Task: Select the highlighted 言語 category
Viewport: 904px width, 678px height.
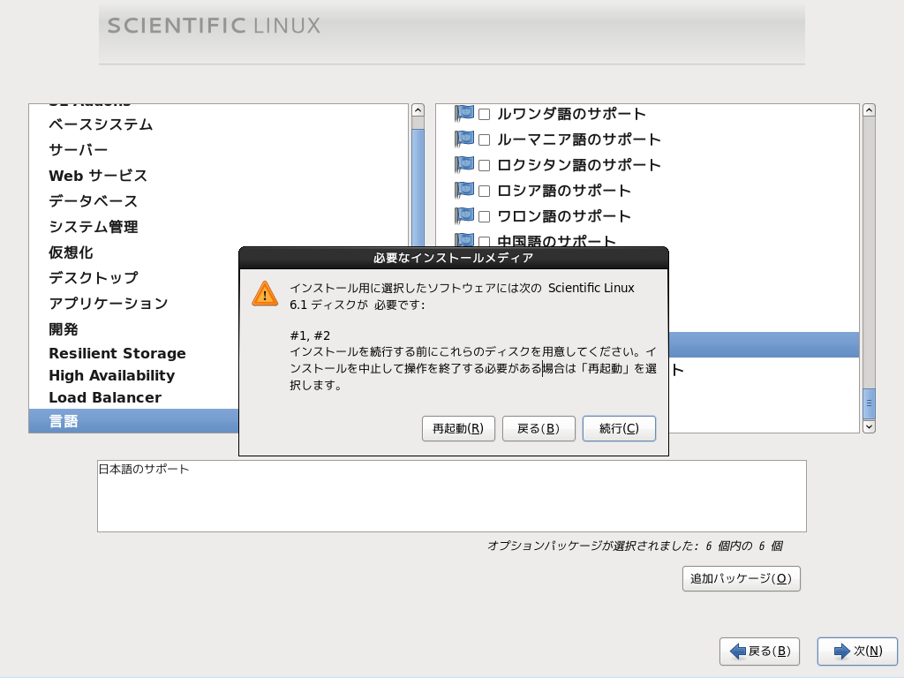Action: [x=134, y=421]
